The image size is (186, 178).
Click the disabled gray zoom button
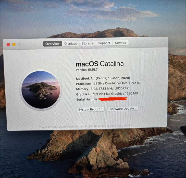(x=19, y=44)
